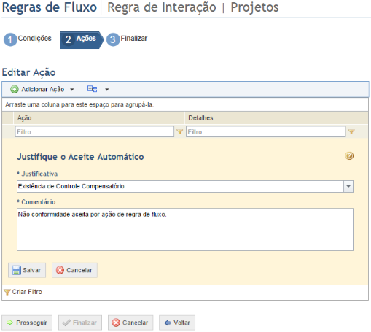Screen dimensions: 371x332
Task: Switch to the Projetos section
Action: [x=254, y=7]
